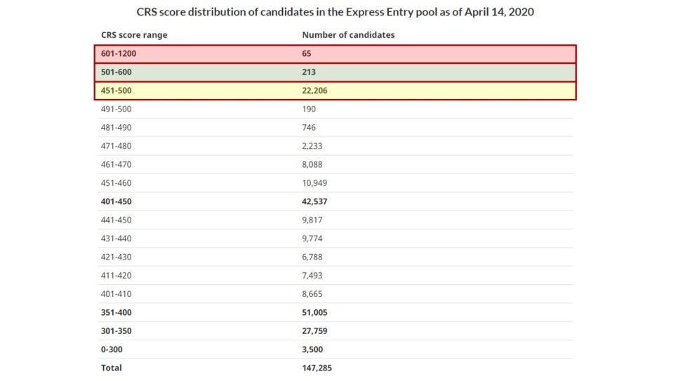Image resolution: width=678 pixels, height=381 pixels.
Task: Select the 461-470 range cell
Action: point(116,165)
